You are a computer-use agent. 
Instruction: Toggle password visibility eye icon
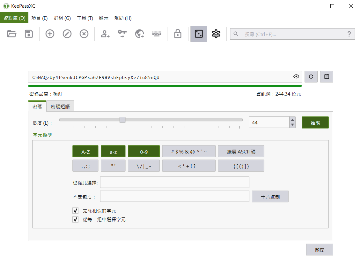[296, 77]
